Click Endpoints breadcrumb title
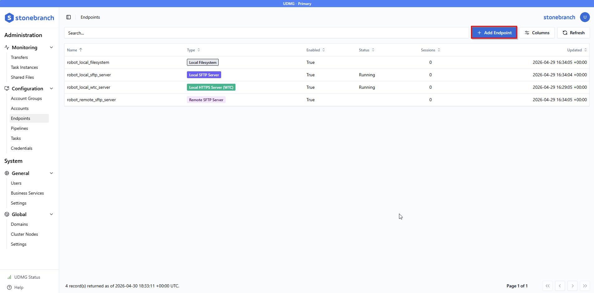 [x=90, y=17]
